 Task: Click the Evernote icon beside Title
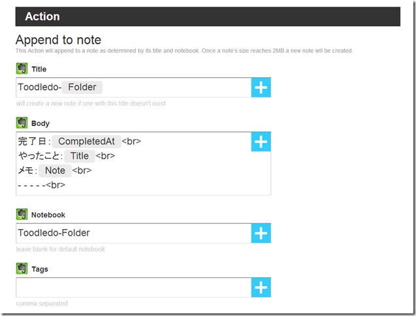coord(22,69)
